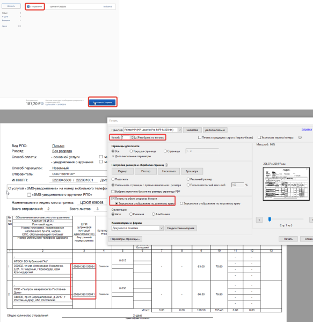Screen dimensions: 313x322
Task: Open the Комментарии и формы dropdown
Action: tap(161, 228)
